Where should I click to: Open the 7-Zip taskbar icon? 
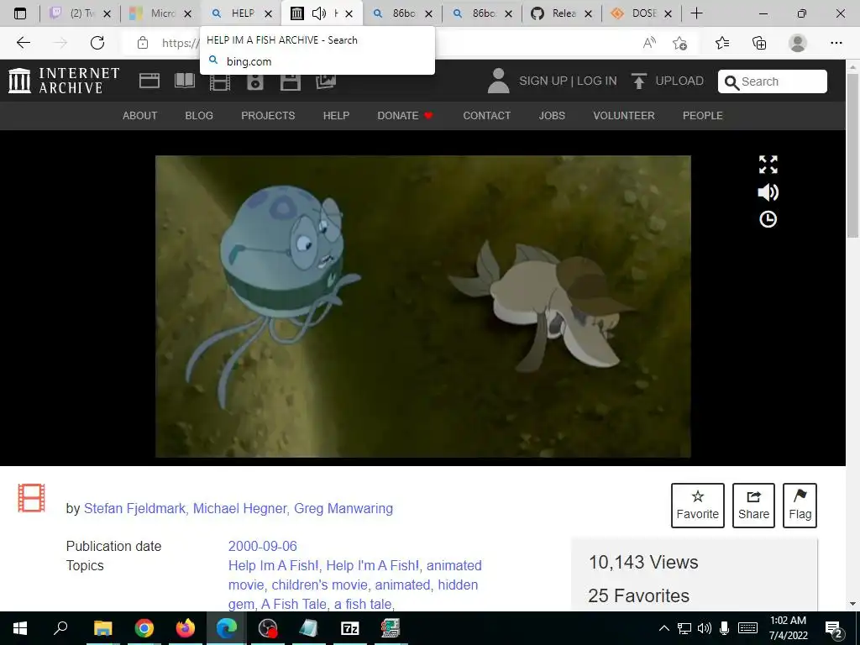tap(350, 628)
